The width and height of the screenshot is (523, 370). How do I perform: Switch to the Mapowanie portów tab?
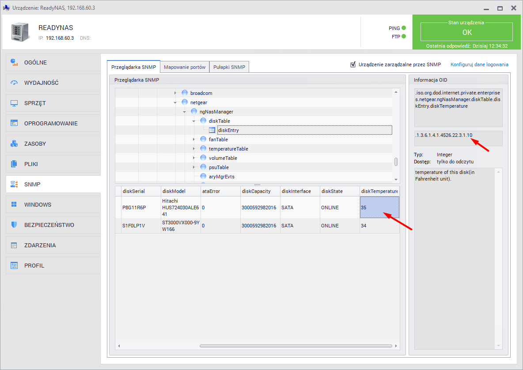(x=185, y=68)
